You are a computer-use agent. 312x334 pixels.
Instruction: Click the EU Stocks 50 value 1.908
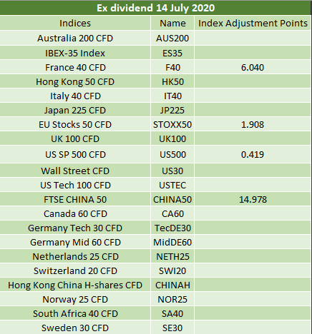253,124
